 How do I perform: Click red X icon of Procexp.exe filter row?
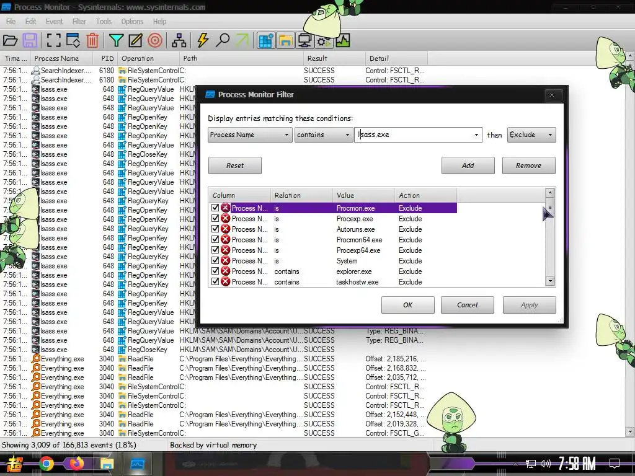(x=226, y=219)
